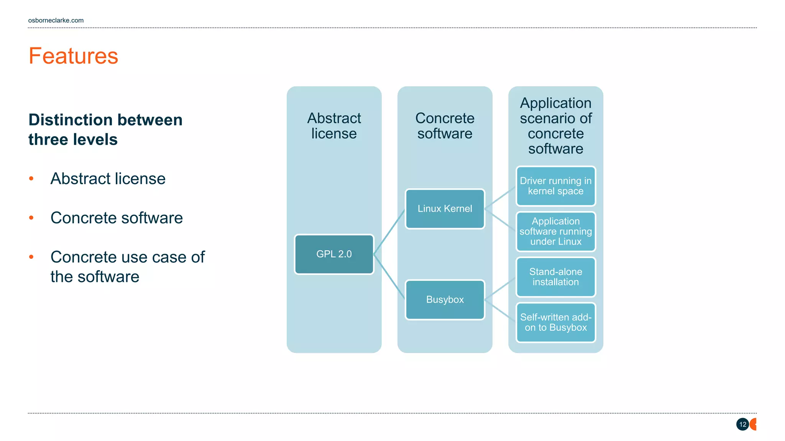The height and width of the screenshot is (441, 785).
Task: Click the orange circle beside page number
Action: click(x=754, y=424)
